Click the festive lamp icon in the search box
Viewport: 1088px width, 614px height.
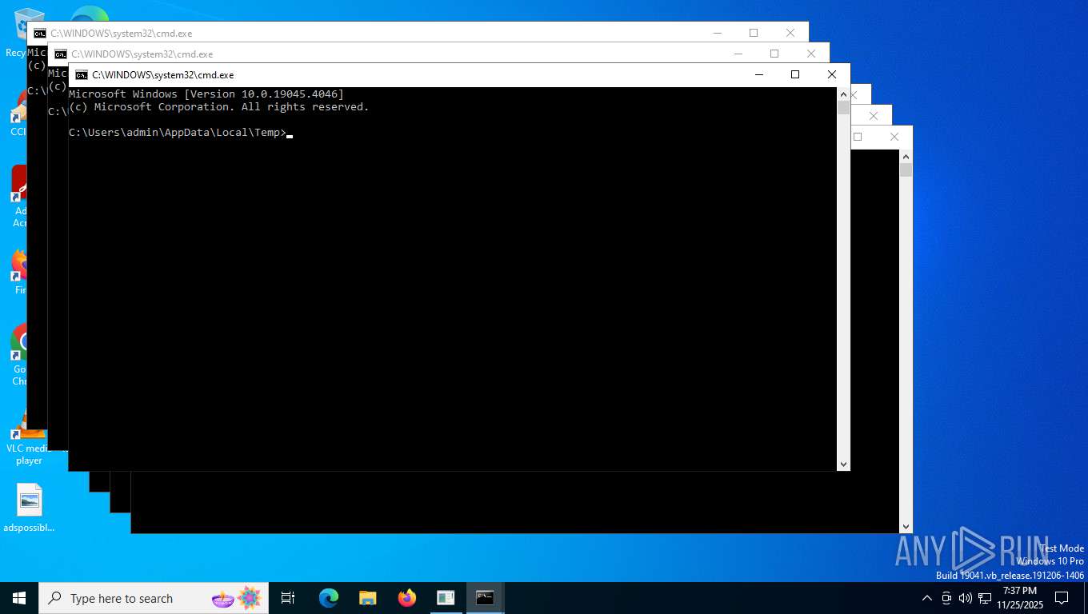224,598
